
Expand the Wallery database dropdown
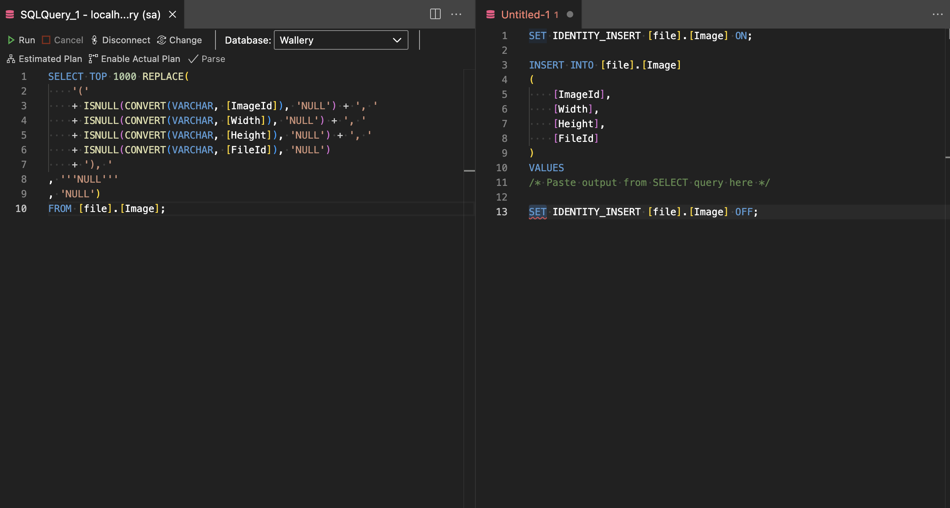point(341,40)
